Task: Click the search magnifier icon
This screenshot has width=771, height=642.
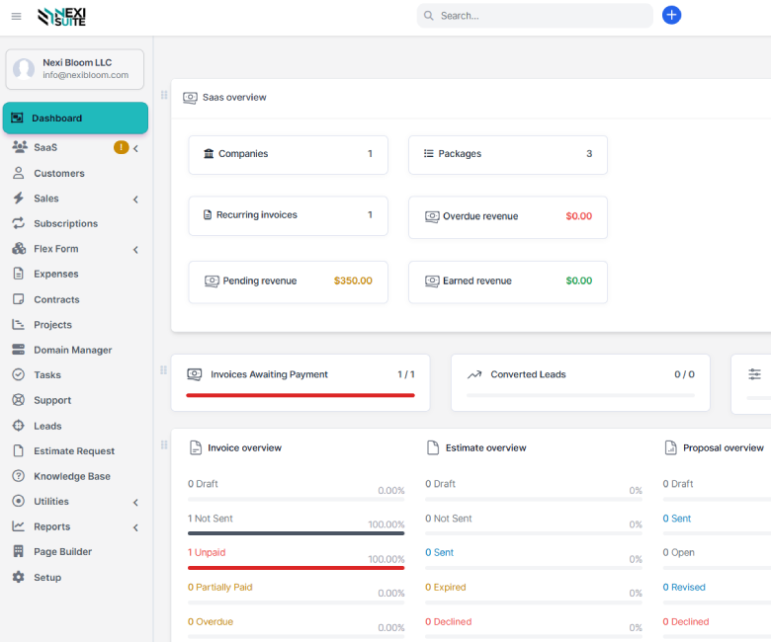Action: [429, 16]
